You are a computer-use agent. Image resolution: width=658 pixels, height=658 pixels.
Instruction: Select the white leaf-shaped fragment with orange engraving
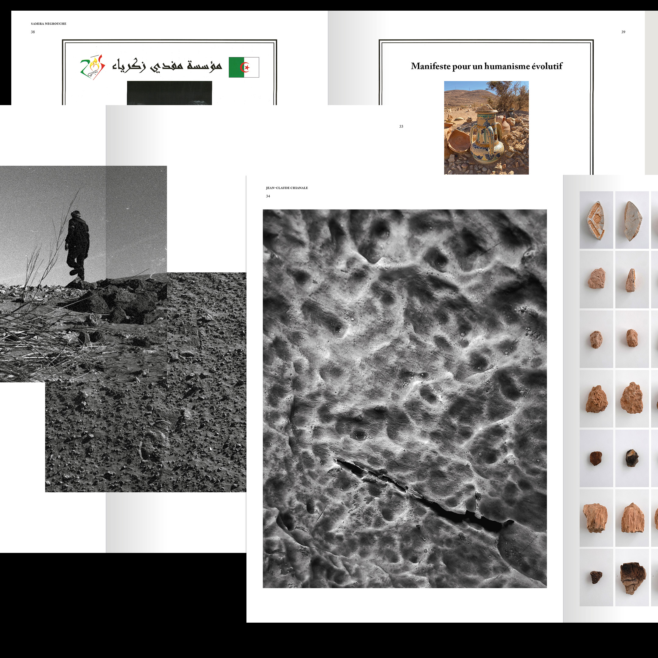(x=596, y=220)
